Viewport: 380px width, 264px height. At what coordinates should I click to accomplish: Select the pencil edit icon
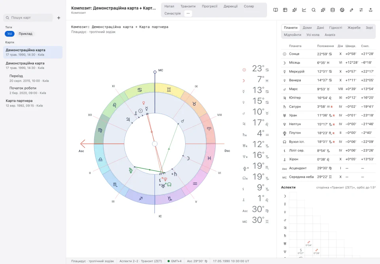point(351,10)
